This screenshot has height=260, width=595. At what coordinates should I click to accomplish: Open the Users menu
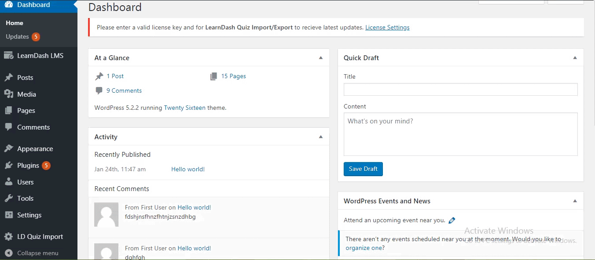(39, 182)
